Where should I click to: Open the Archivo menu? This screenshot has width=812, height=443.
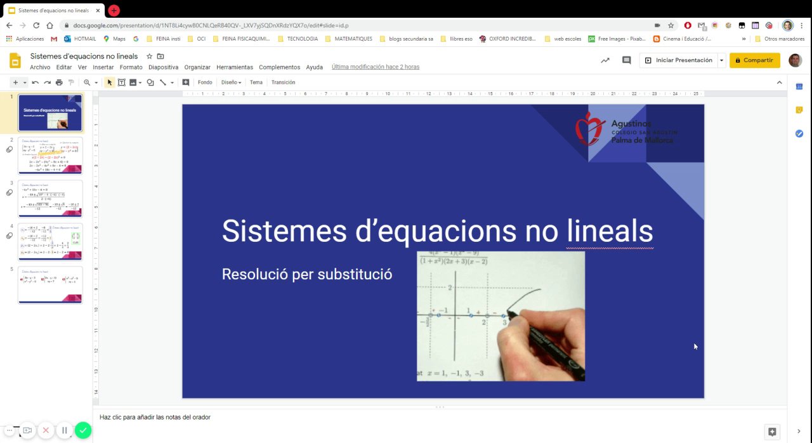point(40,67)
